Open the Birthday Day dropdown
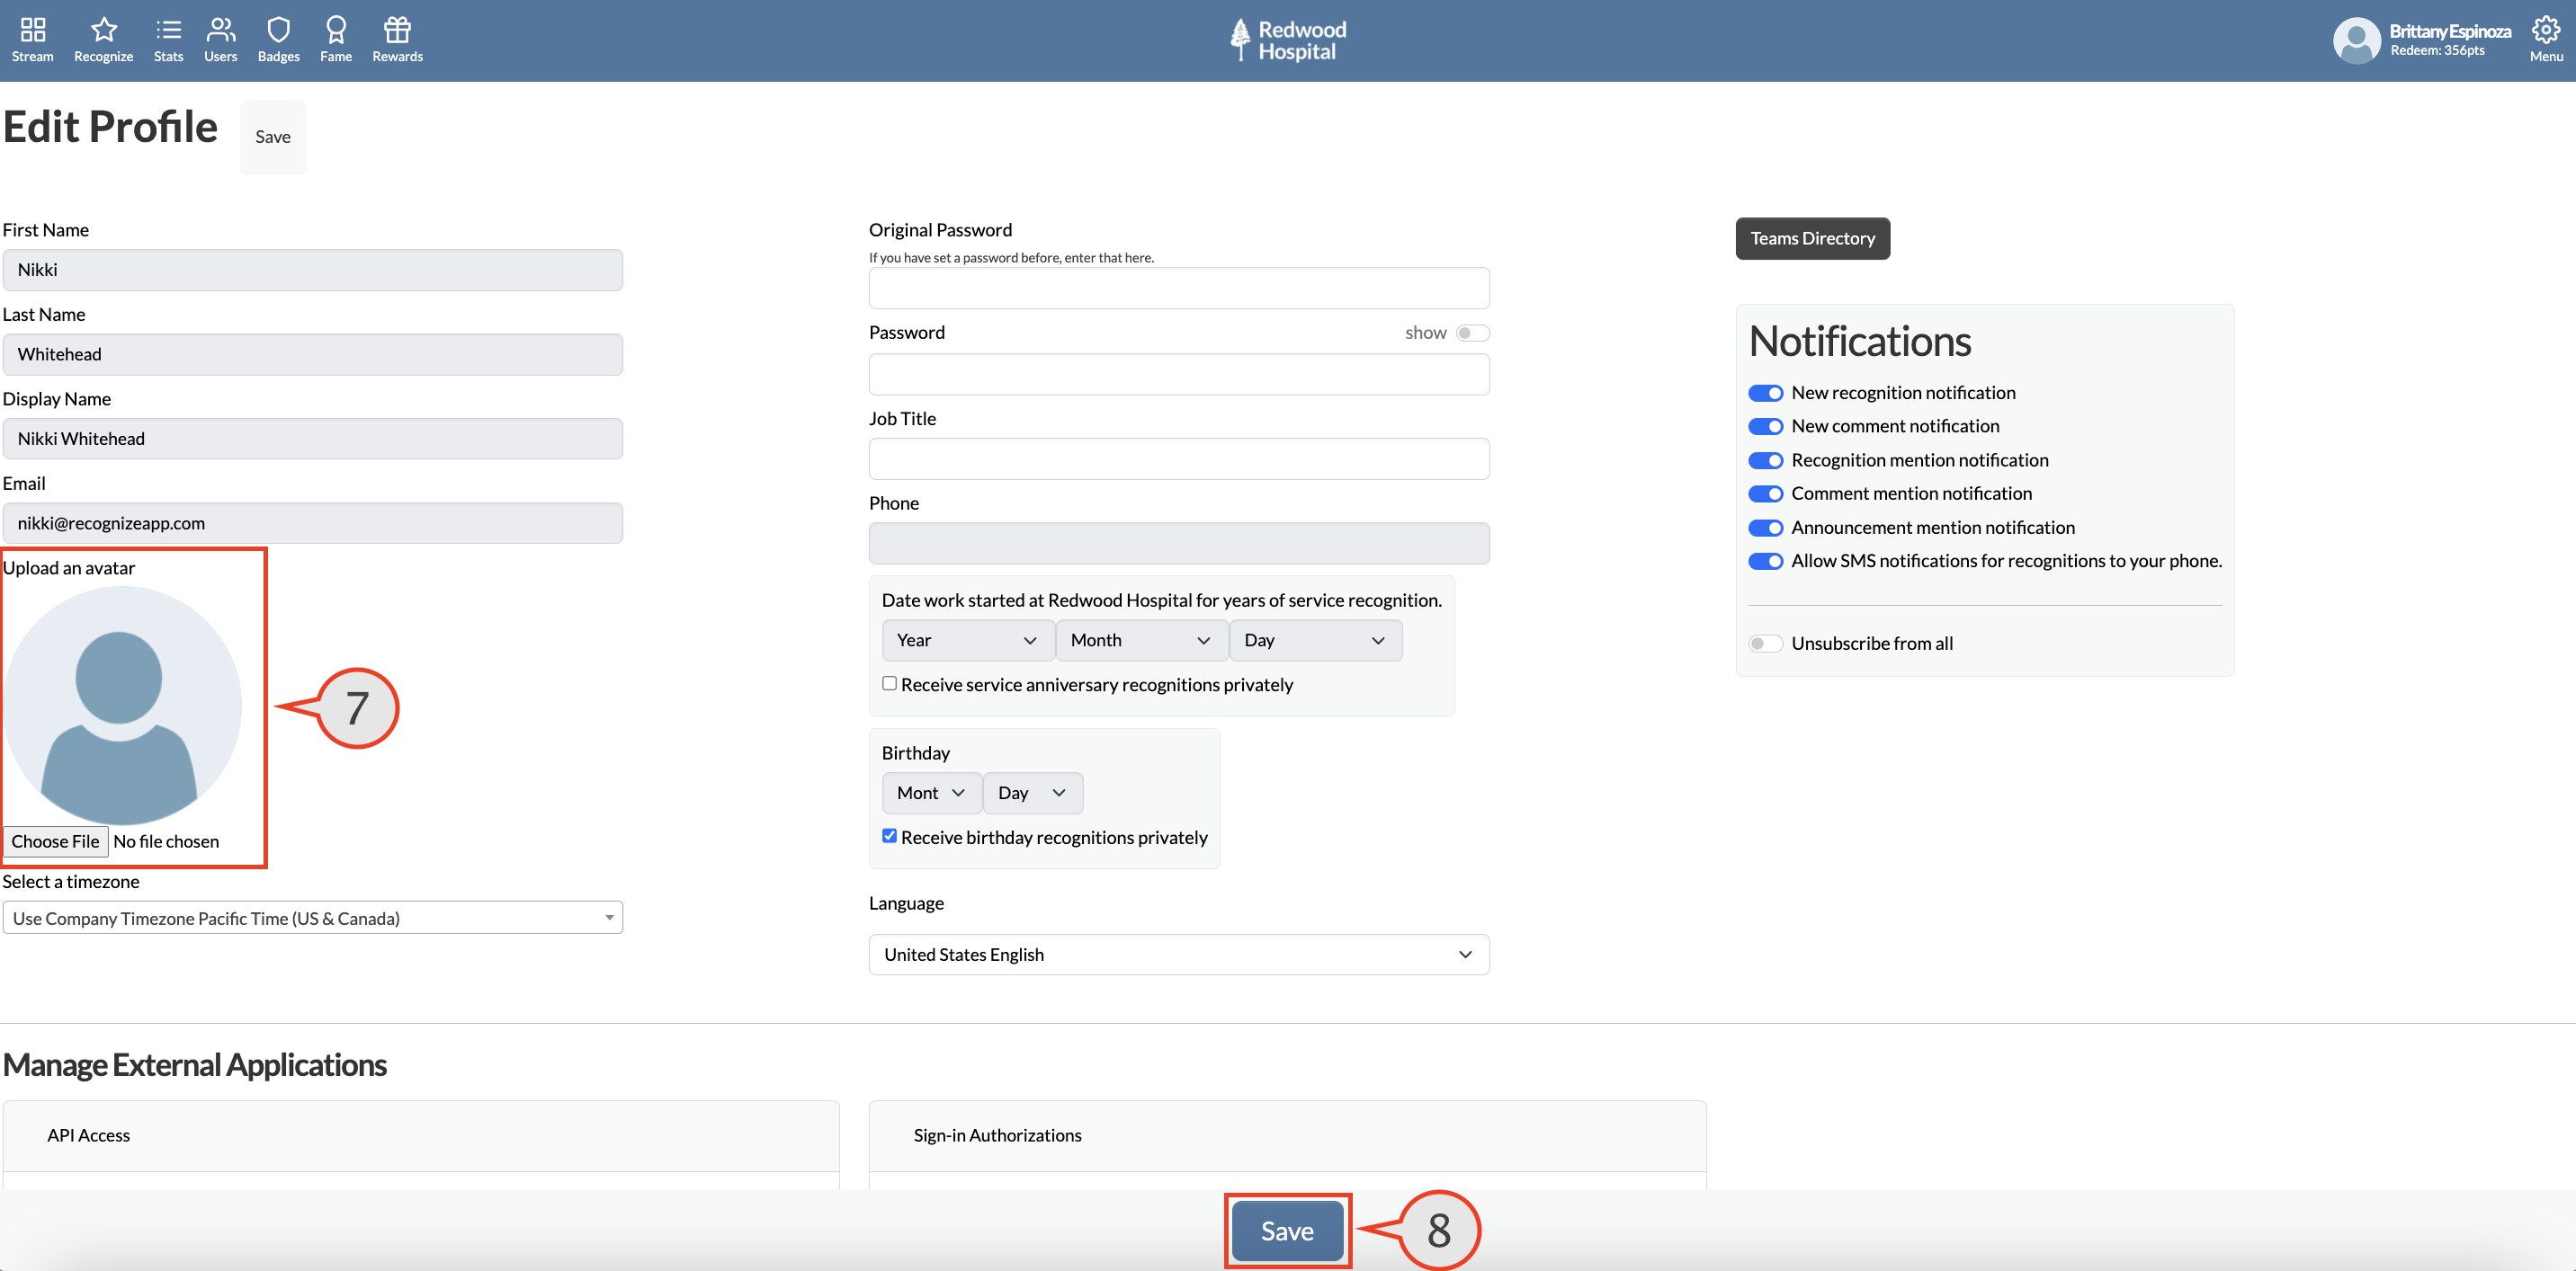This screenshot has height=1271, width=2576. coord(1032,794)
